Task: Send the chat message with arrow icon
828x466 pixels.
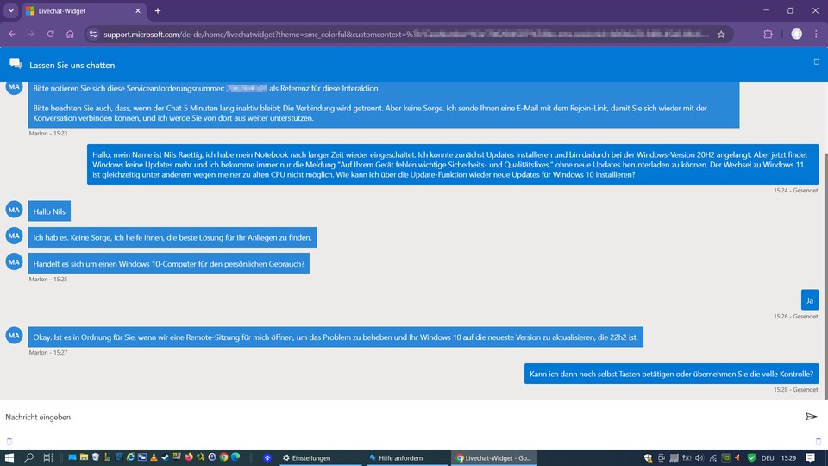Action: click(x=811, y=417)
